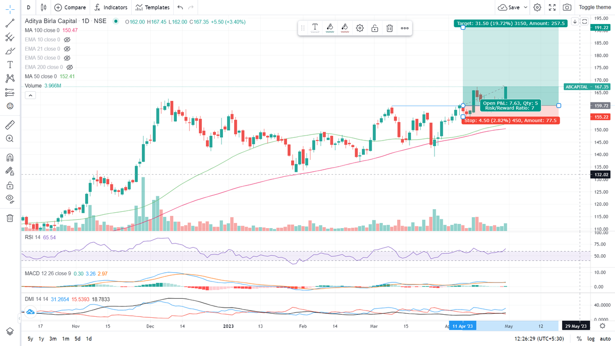The image size is (615, 346).
Task: Expand more options via ellipsis in floating toolbar
Action: 404,28
